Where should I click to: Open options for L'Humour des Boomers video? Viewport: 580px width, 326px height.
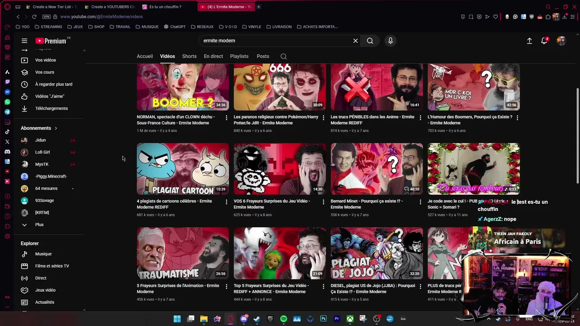click(517, 118)
